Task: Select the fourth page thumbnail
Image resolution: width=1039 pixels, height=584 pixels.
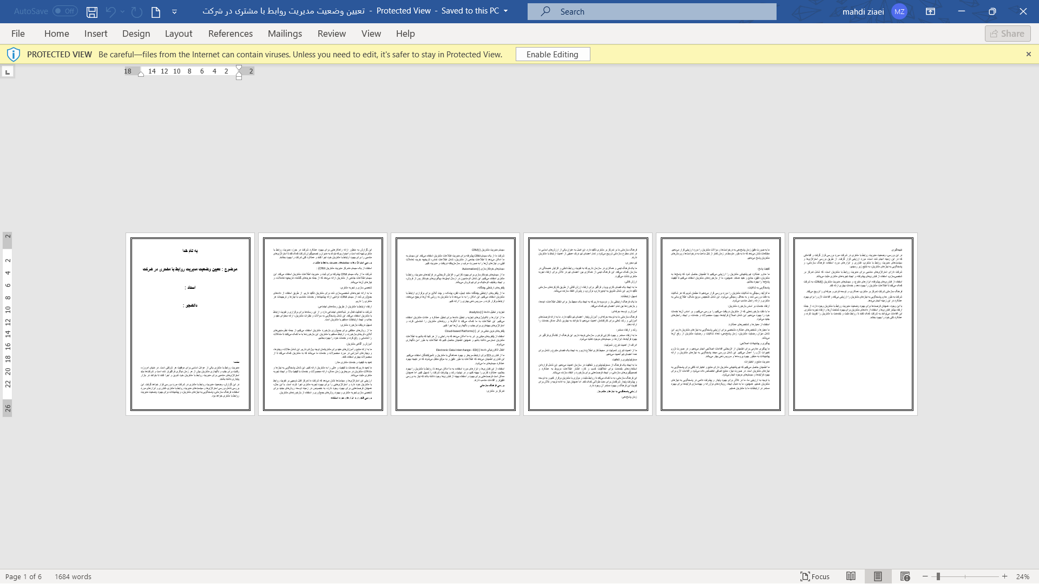Action: (x=588, y=324)
